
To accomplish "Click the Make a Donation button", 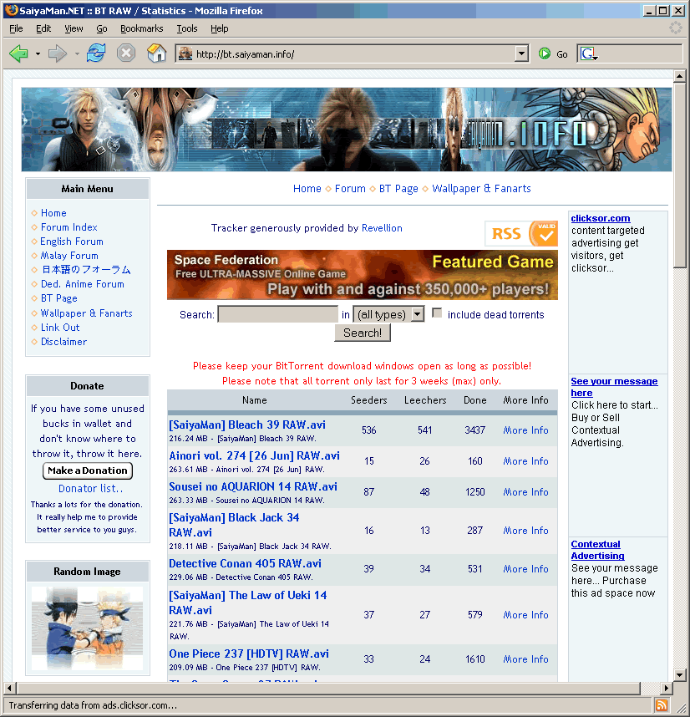I will point(87,470).
